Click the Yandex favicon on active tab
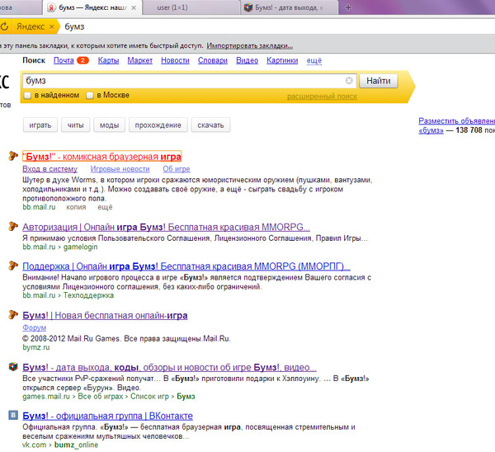 click(51, 8)
